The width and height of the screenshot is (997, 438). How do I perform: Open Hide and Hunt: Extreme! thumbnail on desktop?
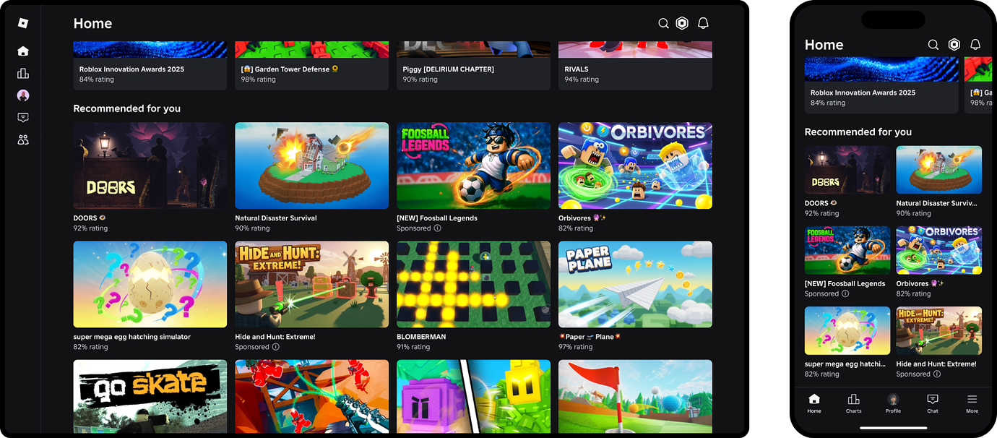coord(312,285)
